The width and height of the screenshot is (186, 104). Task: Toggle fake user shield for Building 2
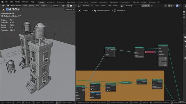click(x=143, y=6)
